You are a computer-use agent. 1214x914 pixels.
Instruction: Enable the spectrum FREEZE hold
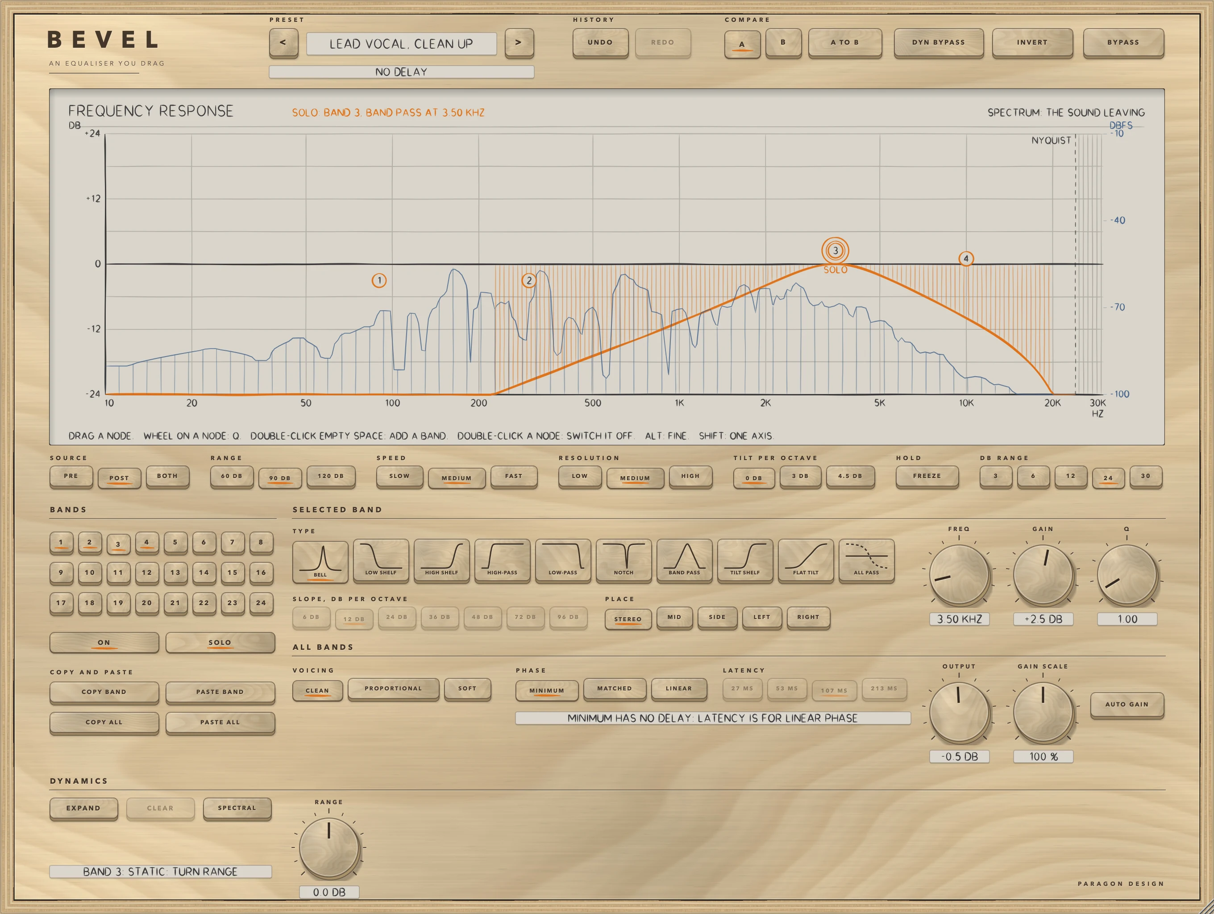pyautogui.click(x=927, y=476)
